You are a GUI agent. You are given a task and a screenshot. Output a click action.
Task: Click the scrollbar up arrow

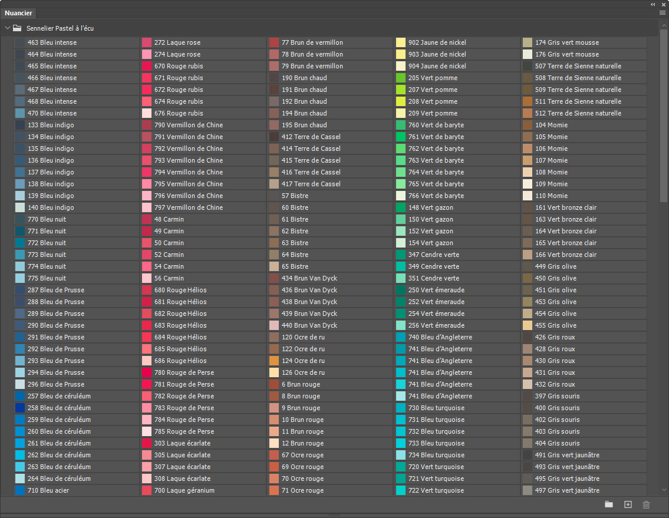[664, 25]
